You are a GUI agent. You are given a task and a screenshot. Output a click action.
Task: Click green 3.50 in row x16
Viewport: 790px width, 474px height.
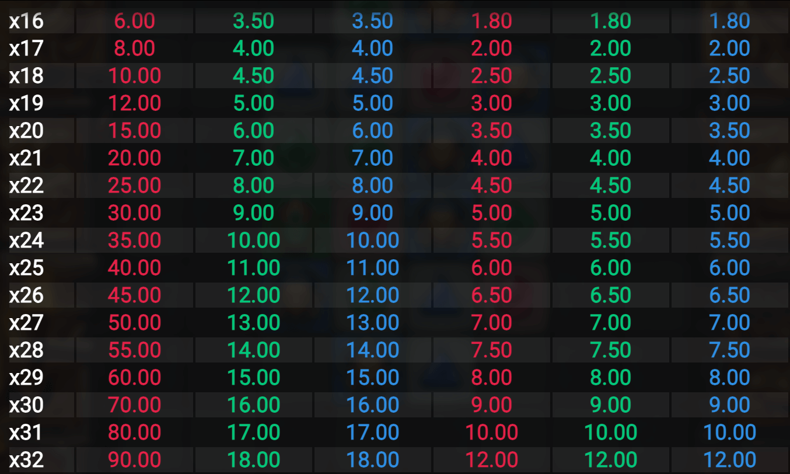tap(254, 21)
